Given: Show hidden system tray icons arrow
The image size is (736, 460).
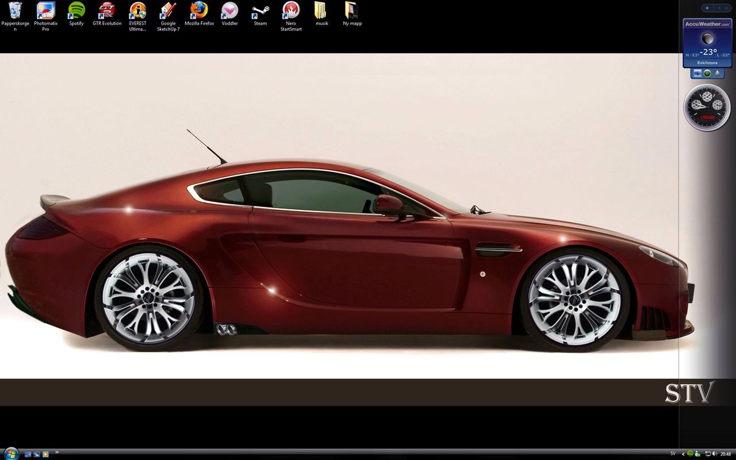Looking at the screenshot, I should coord(683,454).
